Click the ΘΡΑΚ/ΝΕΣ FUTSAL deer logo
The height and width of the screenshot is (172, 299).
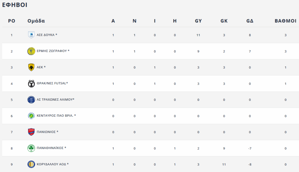tap(31, 83)
